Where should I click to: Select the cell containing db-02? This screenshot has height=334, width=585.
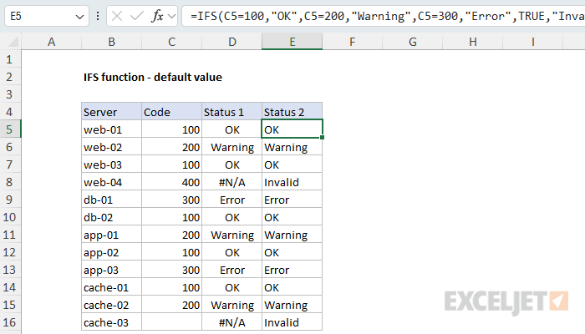[111, 217]
